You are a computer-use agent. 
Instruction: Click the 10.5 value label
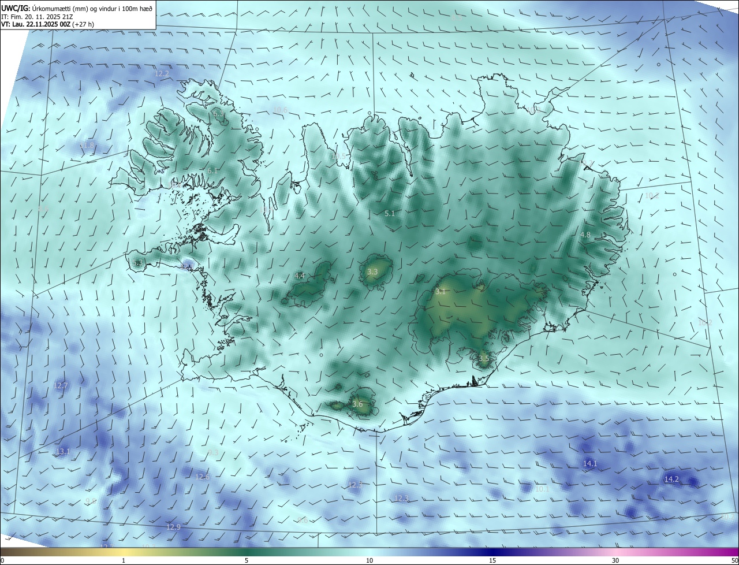click(x=338, y=156)
